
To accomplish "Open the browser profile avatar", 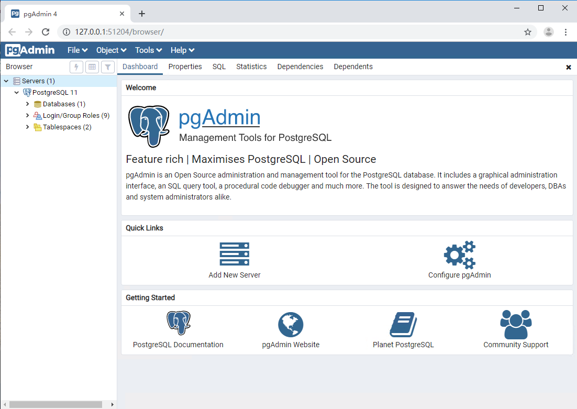I will (549, 32).
